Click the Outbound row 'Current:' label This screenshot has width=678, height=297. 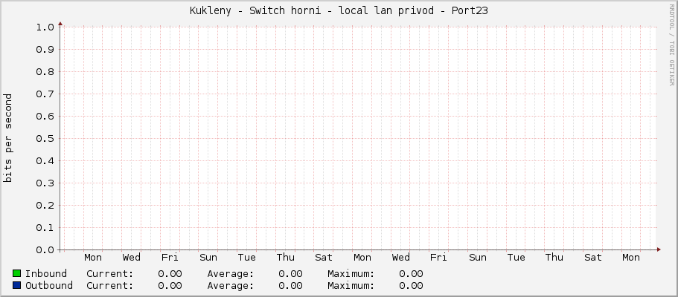click(x=110, y=286)
